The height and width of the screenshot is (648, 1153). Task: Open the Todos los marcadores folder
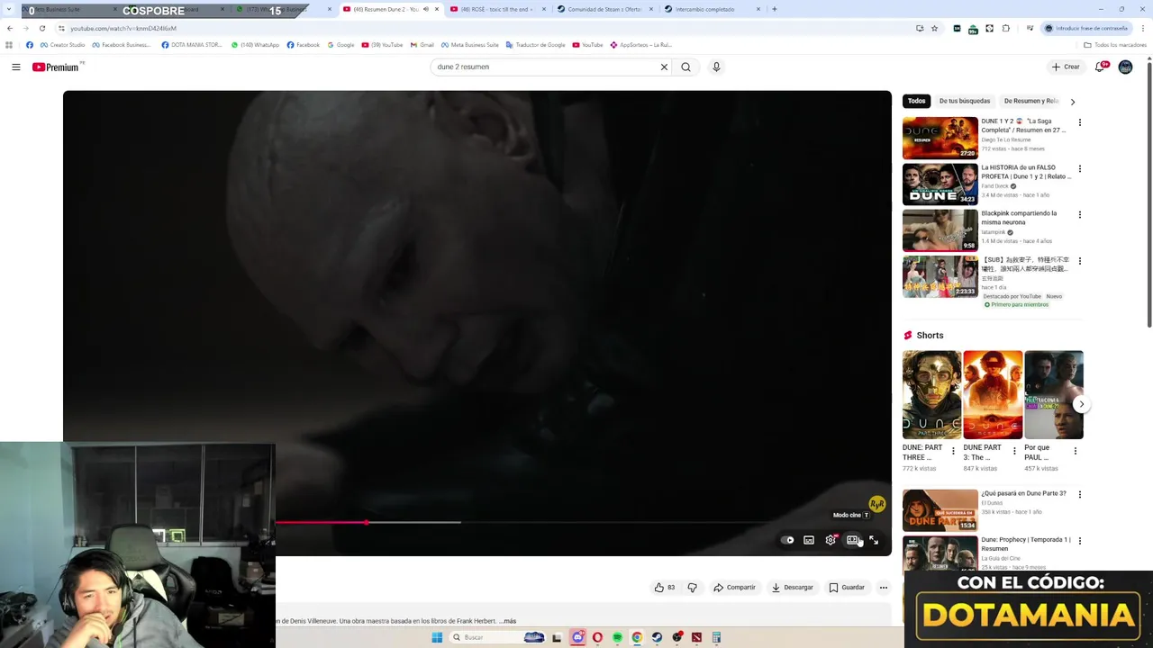coord(1115,45)
